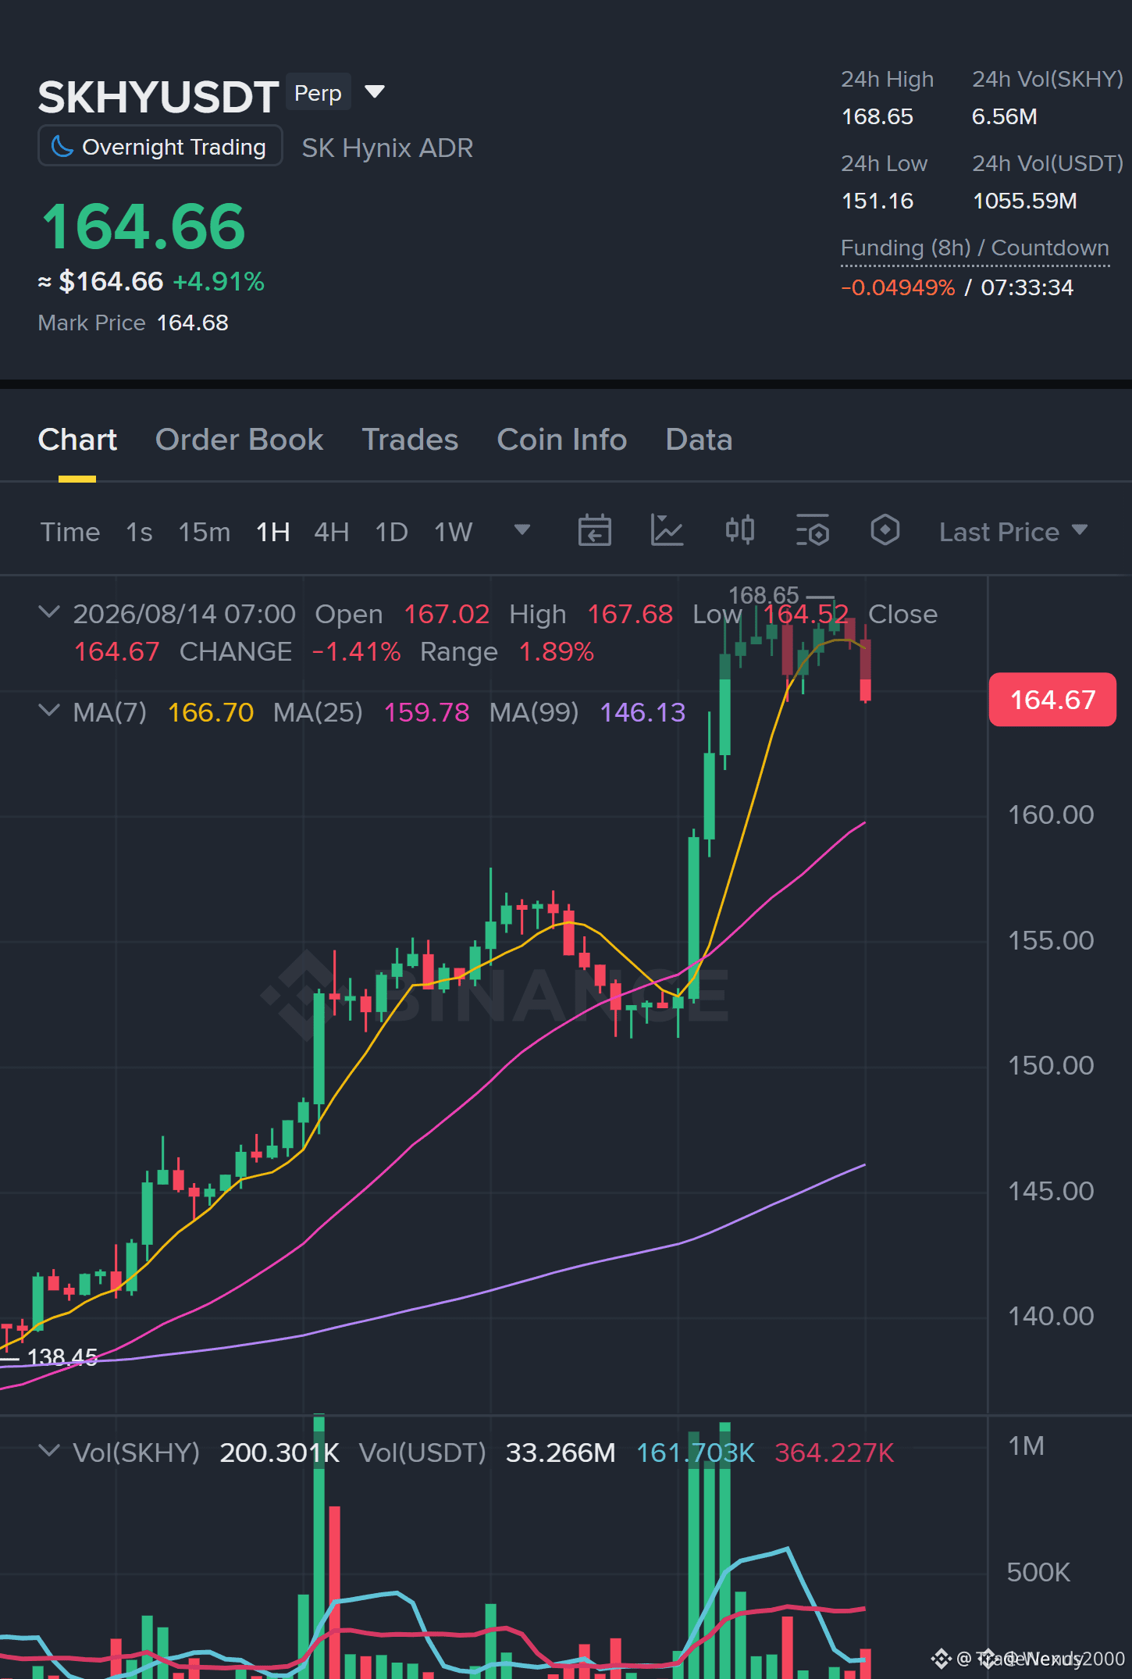This screenshot has width=1132, height=1679.
Task: Switch to the Order Book tab
Action: [239, 440]
